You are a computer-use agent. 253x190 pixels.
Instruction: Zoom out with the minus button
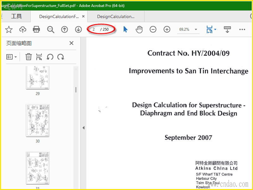153,29
